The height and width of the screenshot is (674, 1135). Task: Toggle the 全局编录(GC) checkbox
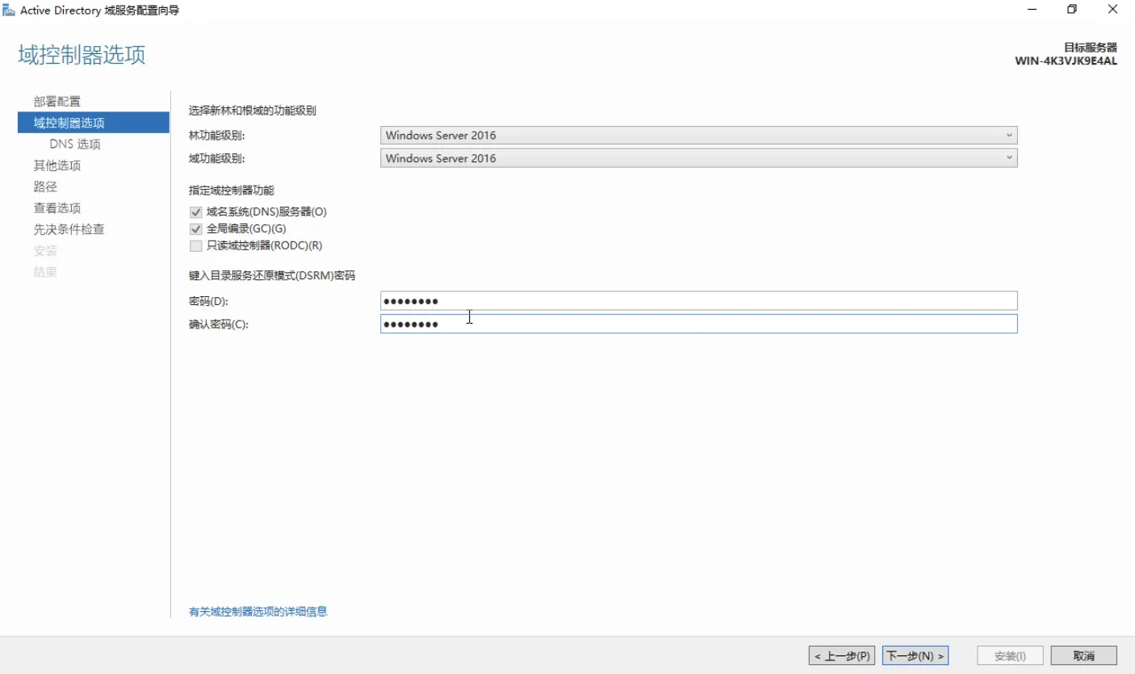(x=195, y=229)
